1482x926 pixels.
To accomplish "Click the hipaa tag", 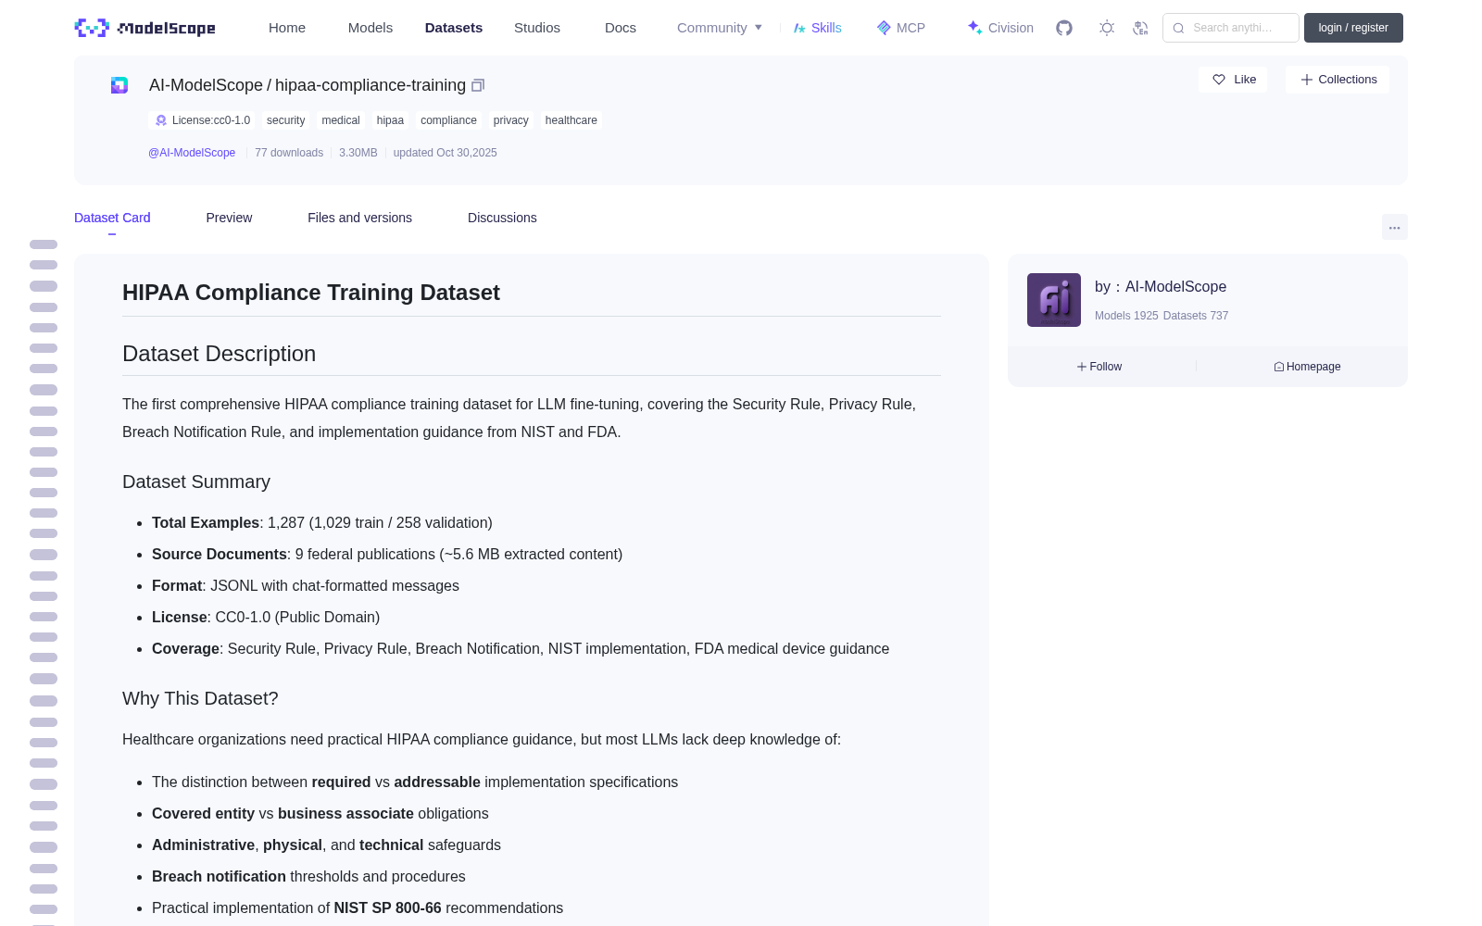I will coord(390,120).
